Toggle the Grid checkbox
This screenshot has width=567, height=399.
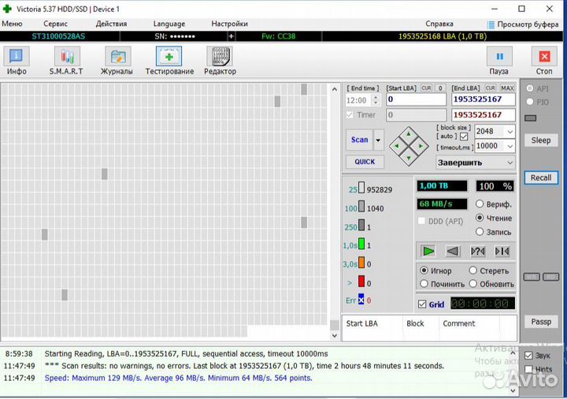pos(422,304)
